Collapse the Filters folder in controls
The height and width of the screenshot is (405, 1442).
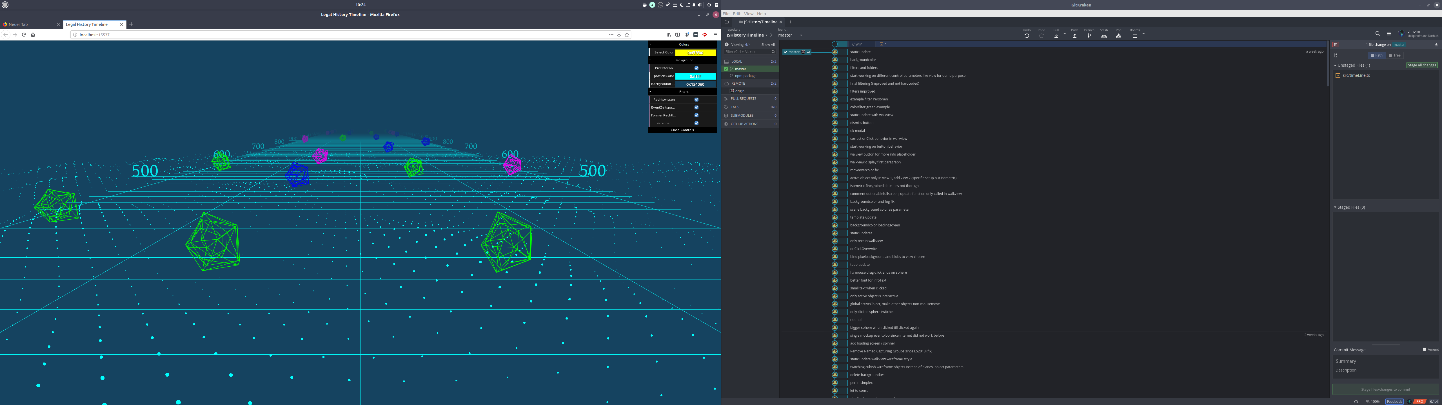point(682,92)
